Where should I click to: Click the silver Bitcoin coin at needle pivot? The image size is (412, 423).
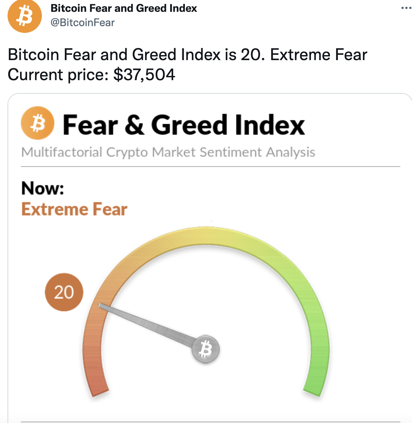pos(206,349)
